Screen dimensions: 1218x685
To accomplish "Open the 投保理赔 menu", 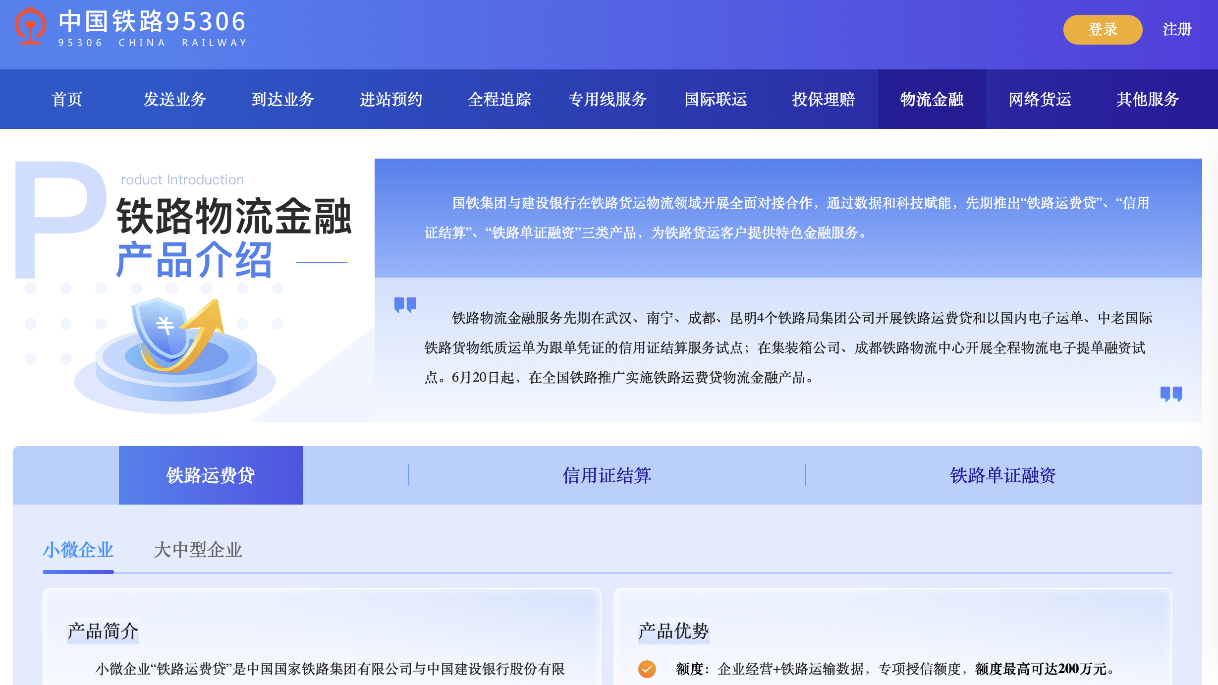I will [824, 99].
